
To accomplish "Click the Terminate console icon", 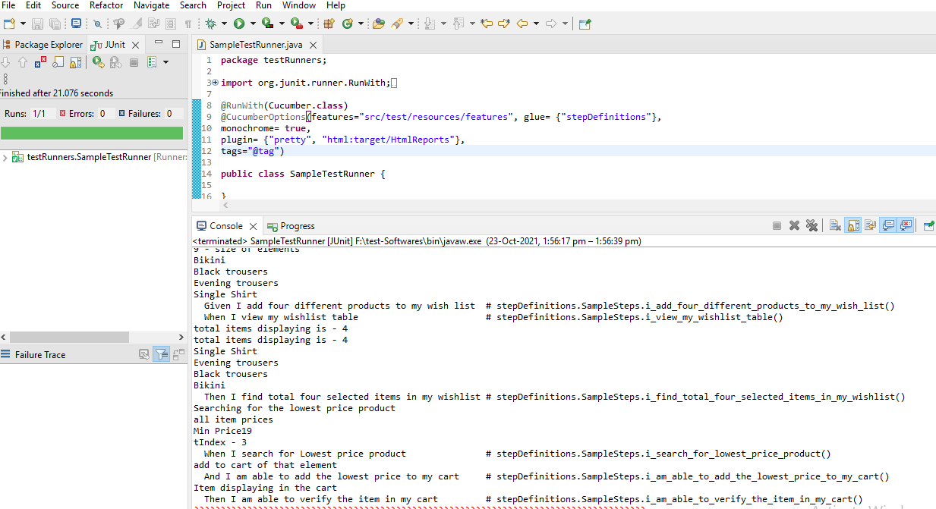I will click(777, 225).
